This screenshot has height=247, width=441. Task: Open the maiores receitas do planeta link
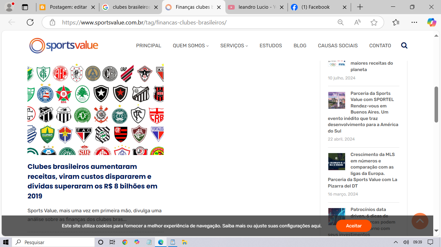372,66
